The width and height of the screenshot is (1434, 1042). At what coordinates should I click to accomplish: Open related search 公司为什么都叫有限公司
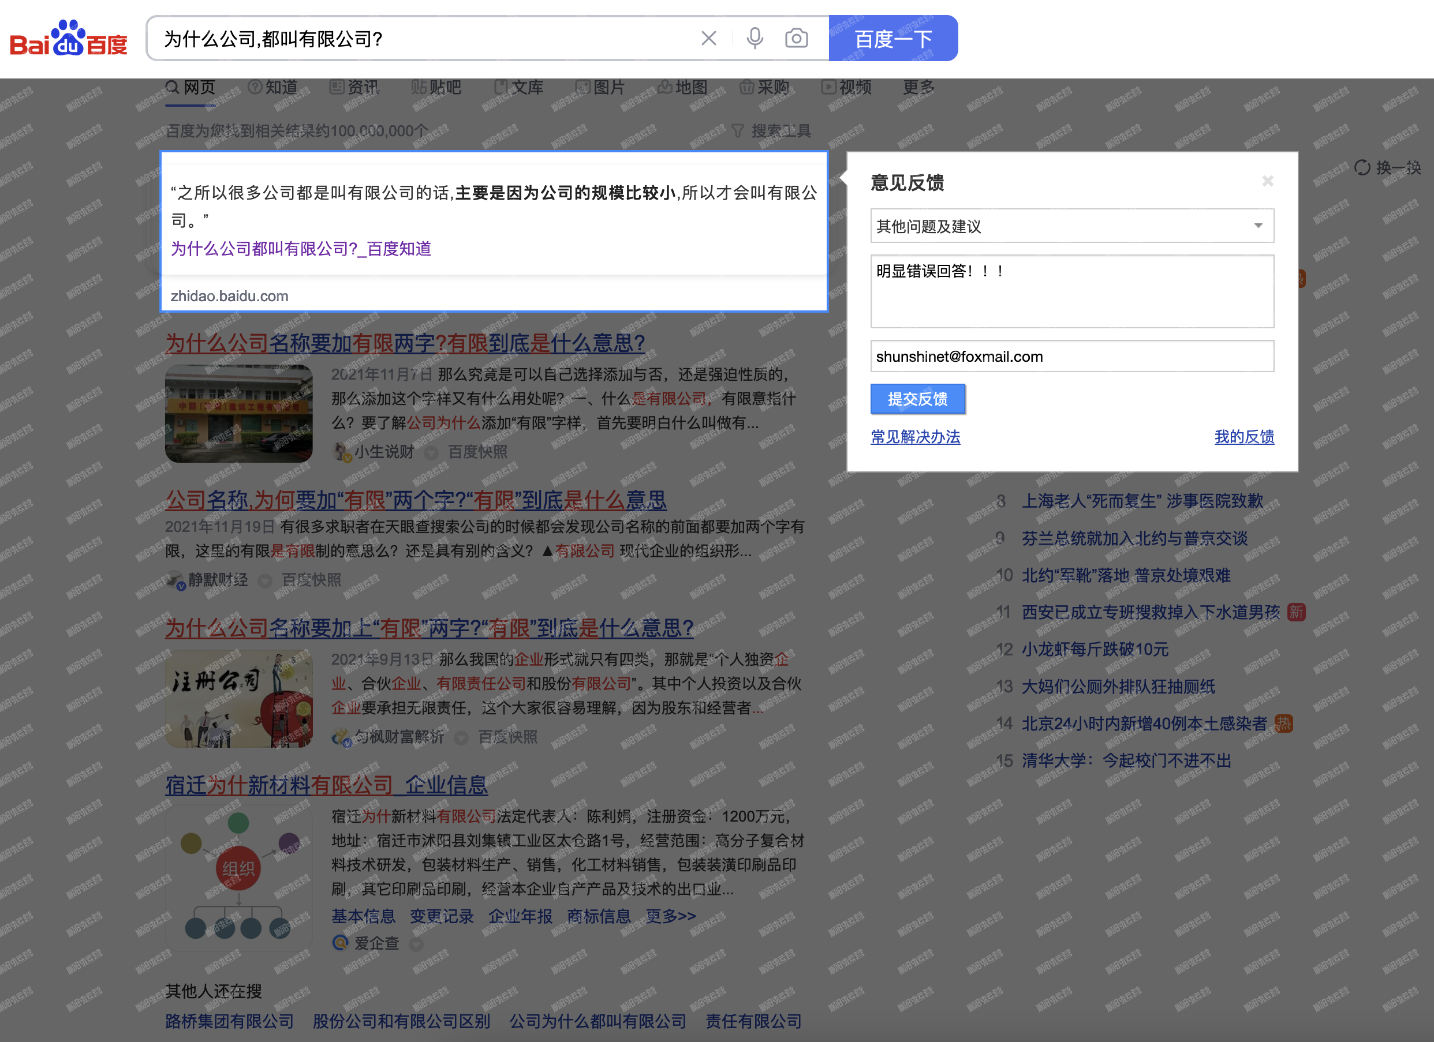coord(597,1021)
